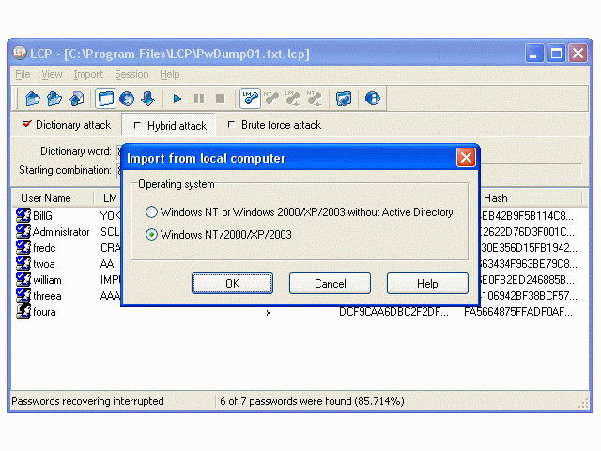
Task: Click the '6 of 7 passwords were found' status
Action: (x=312, y=401)
